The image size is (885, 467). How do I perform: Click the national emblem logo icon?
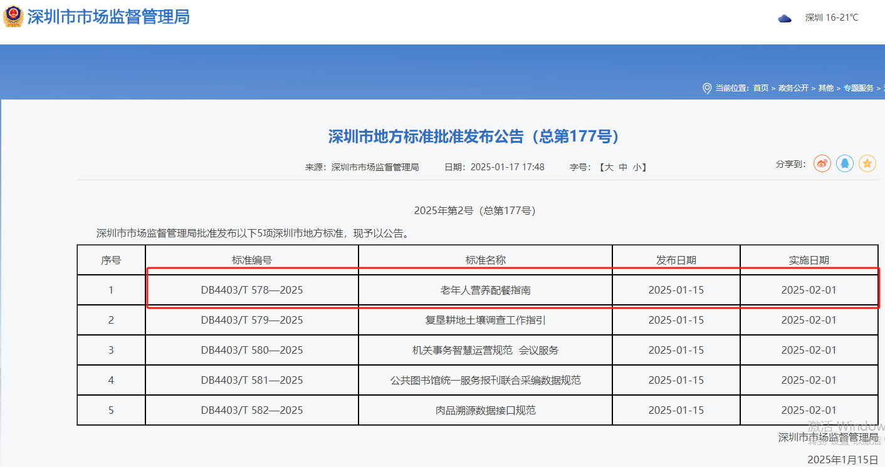tap(13, 17)
